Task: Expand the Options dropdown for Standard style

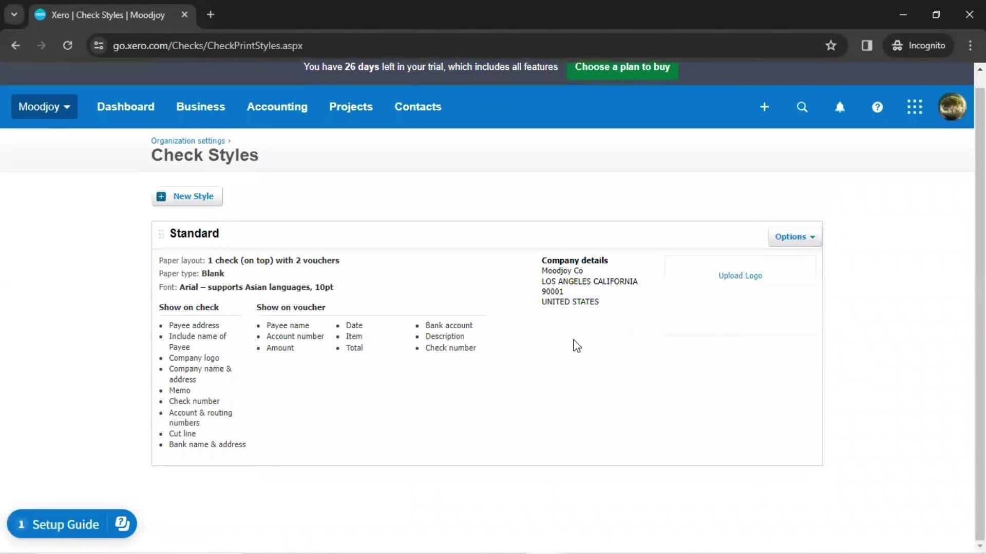Action: point(794,237)
